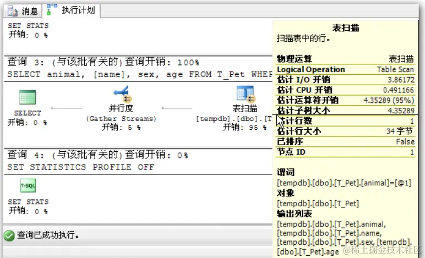Click the green success checkmark icon
425x258 pixels.
9,235
